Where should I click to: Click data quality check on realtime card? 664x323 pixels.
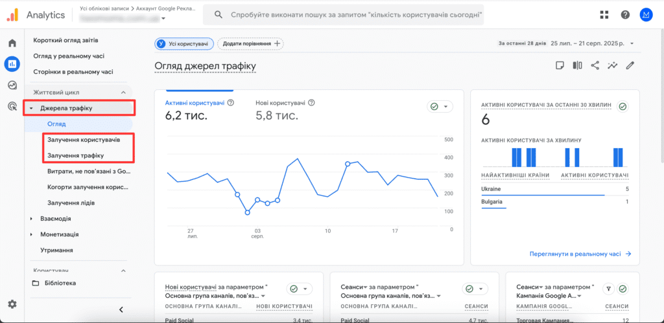622,106
